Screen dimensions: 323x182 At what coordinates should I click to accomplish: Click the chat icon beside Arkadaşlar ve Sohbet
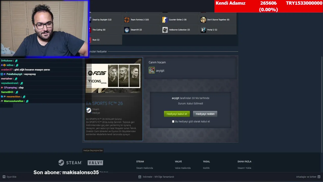[319, 177]
